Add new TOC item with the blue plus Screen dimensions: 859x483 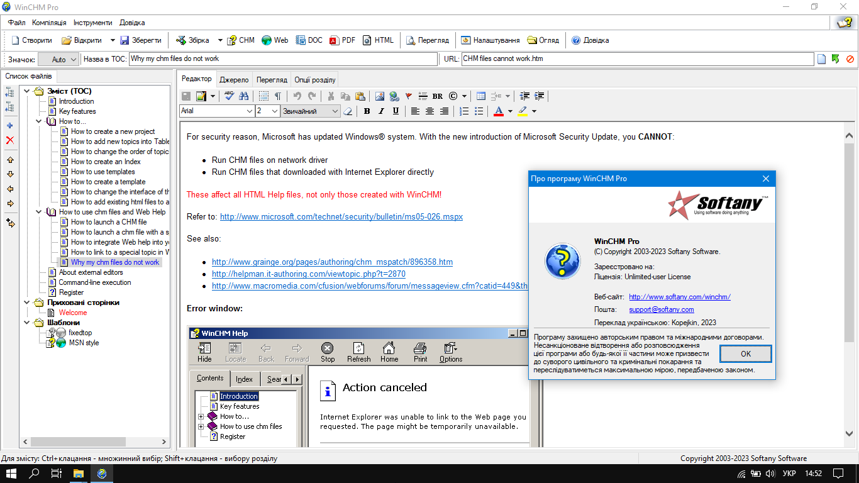(x=9, y=126)
